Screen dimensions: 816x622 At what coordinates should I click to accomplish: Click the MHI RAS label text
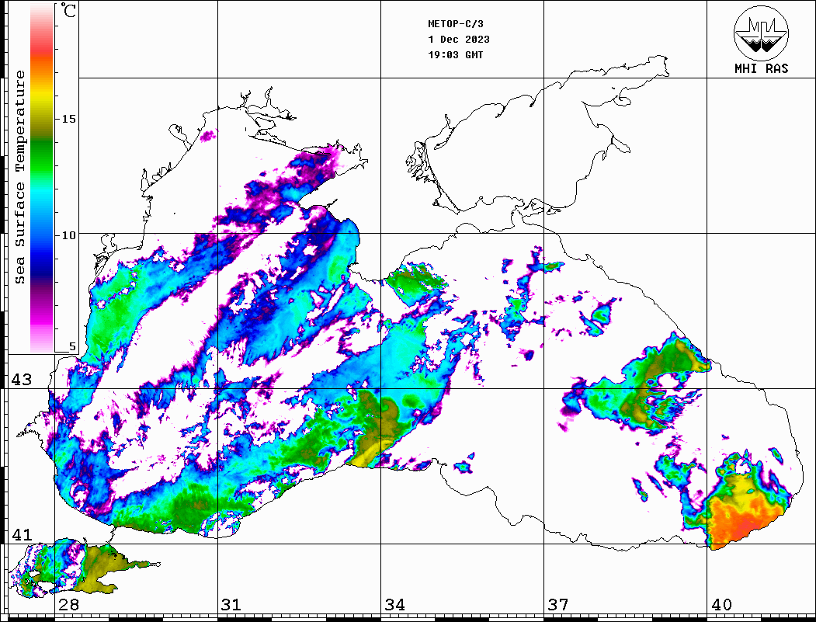[x=761, y=68]
